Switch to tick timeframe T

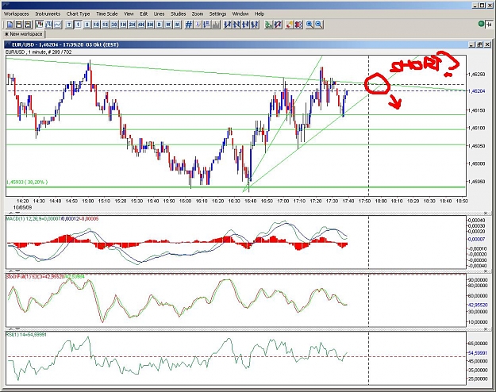click(x=69, y=25)
